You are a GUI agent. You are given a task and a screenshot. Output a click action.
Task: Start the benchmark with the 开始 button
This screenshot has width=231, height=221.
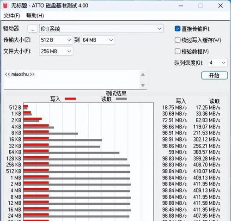tap(214, 75)
